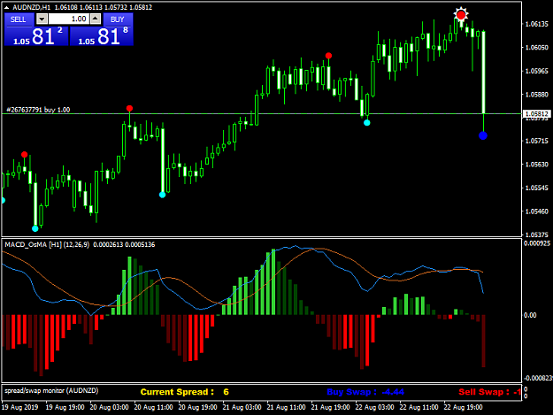The image size is (553, 415).
Task: Click the BUY button in the one-click panel
Action: pyautogui.click(x=118, y=19)
